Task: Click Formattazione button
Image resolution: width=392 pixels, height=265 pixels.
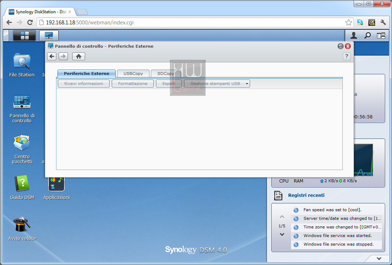Action: [x=133, y=84]
